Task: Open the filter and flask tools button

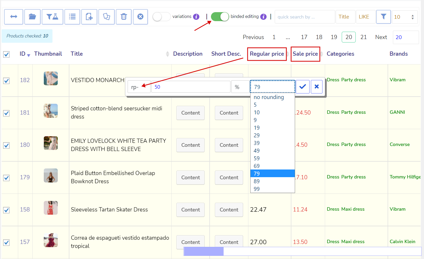Action: coord(52,17)
